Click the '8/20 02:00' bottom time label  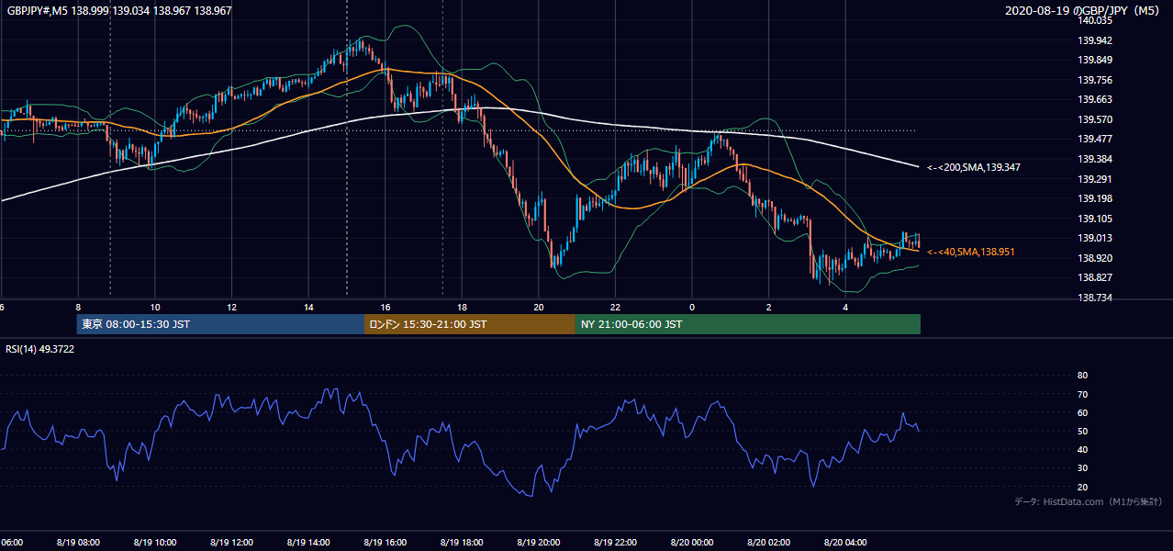point(768,543)
